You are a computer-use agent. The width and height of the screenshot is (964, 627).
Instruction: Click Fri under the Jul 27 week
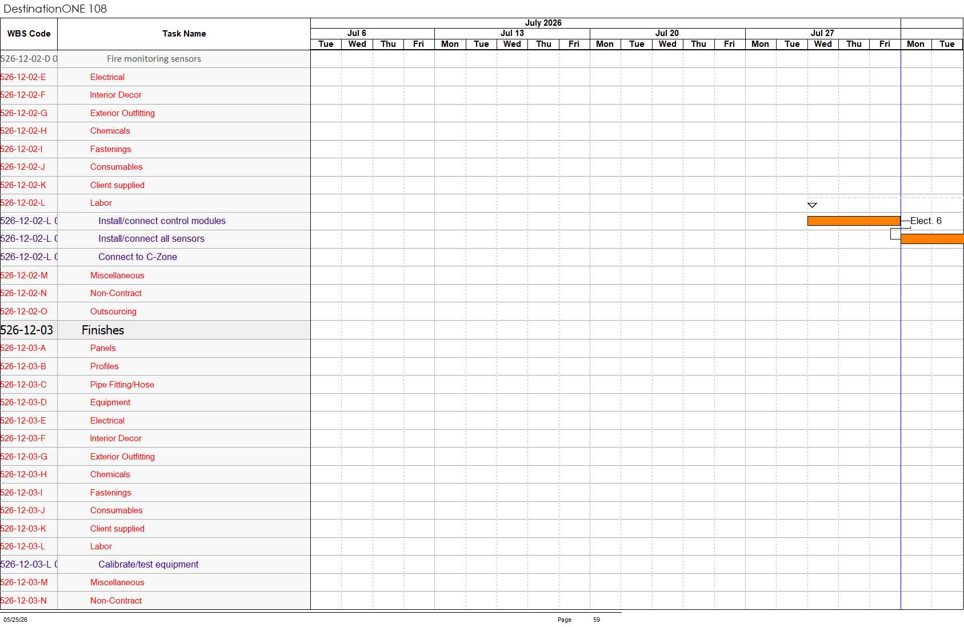885,44
